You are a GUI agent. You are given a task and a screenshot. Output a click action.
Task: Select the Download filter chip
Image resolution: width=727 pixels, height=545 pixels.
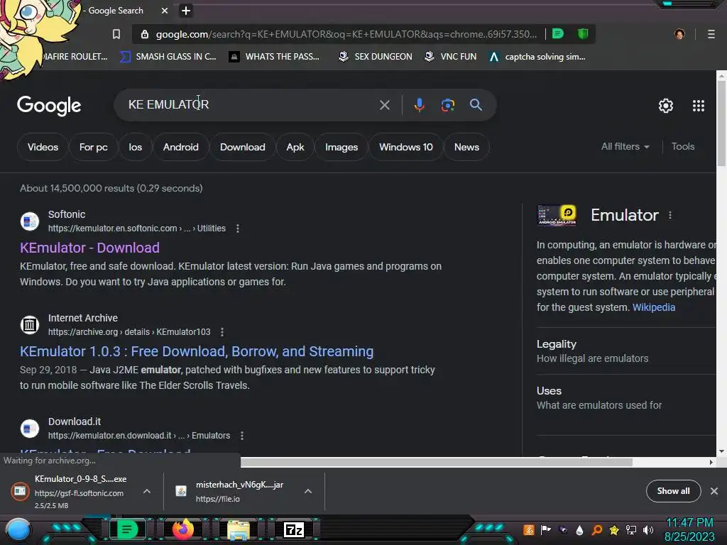tap(243, 147)
